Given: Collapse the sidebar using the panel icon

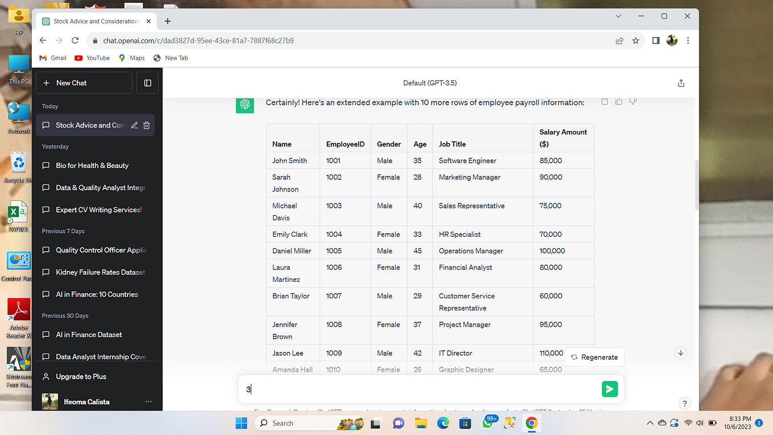Looking at the screenshot, I should [147, 83].
